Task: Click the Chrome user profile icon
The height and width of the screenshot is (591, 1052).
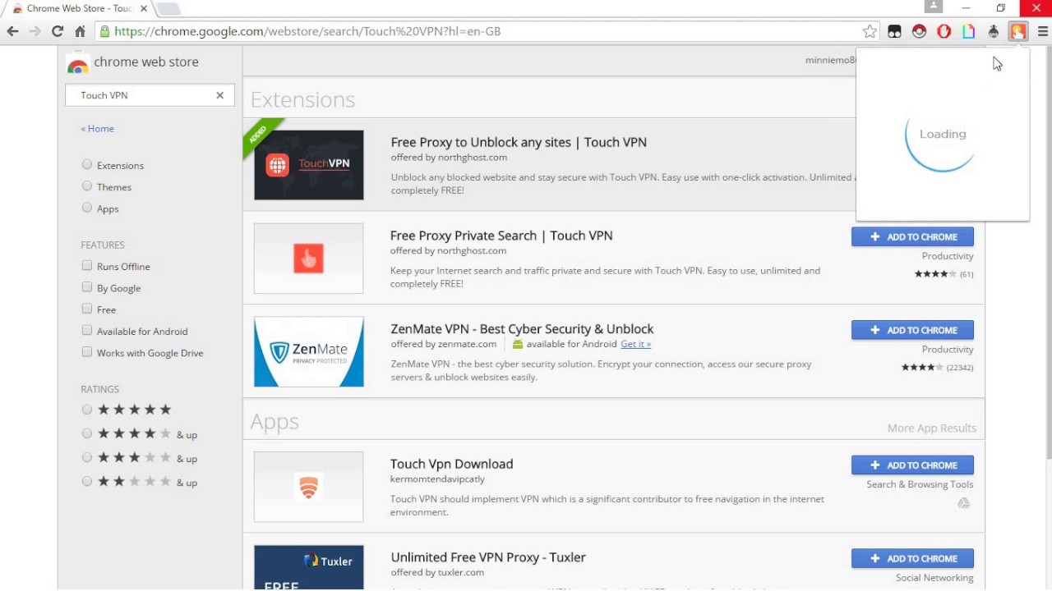Action: pos(933,7)
